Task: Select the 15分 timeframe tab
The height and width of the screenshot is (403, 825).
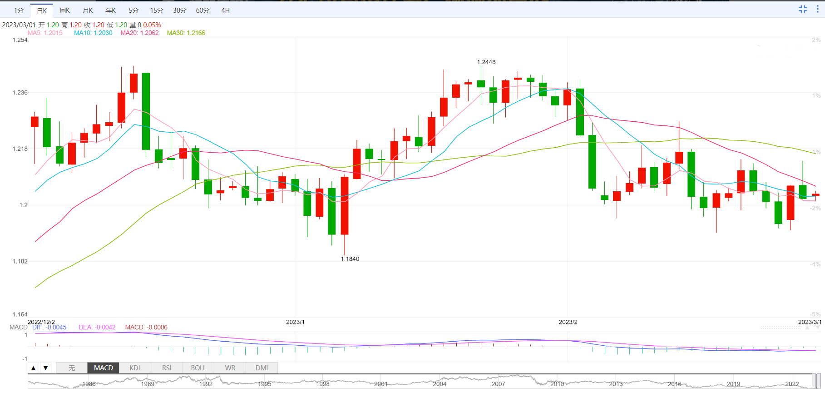Action: pyautogui.click(x=157, y=10)
